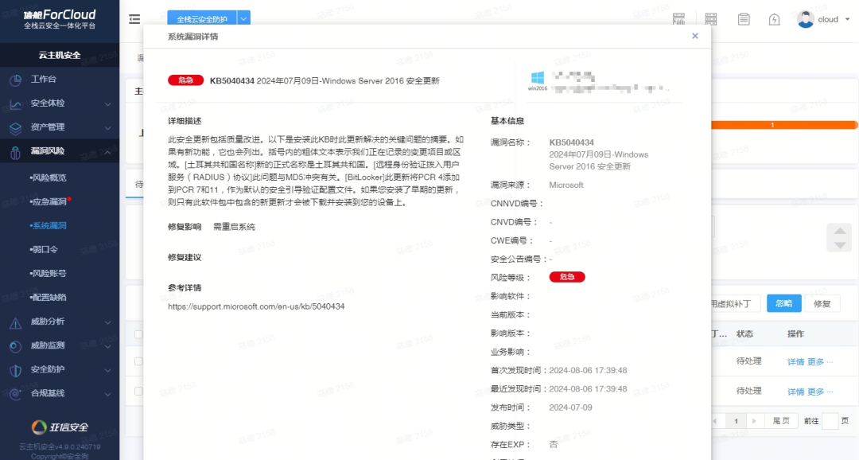Select the 配置缺陷 submenu item
Image resolution: width=859 pixels, height=460 pixels.
tap(49, 297)
